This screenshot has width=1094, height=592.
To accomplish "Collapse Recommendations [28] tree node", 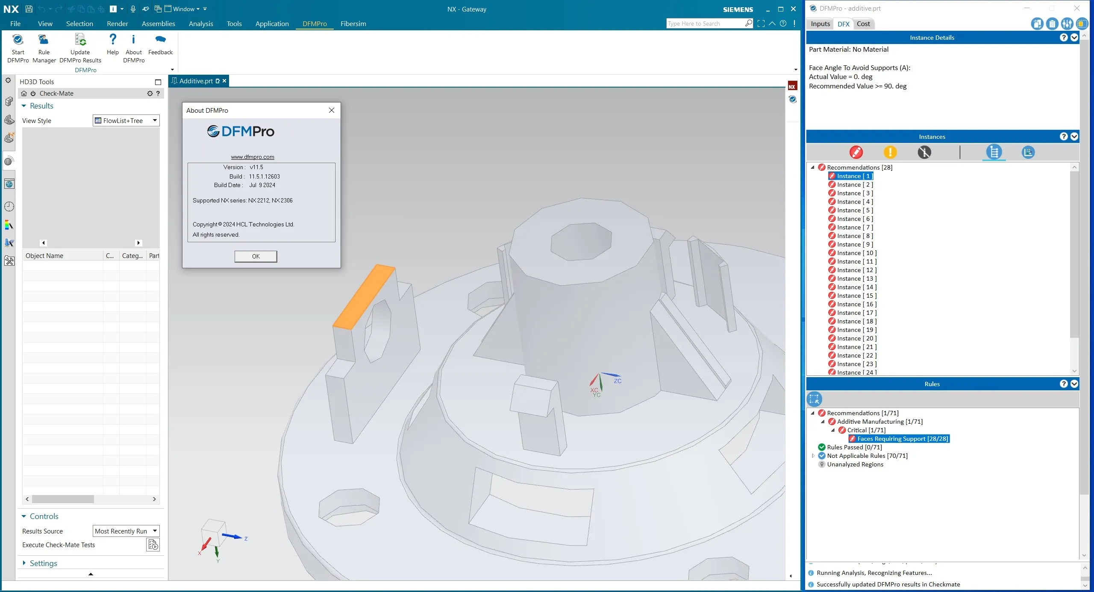I will tap(813, 167).
